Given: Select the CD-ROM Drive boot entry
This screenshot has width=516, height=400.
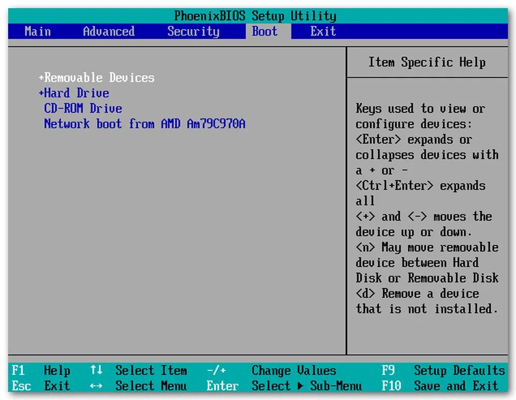Looking at the screenshot, I should (x=83, y=108).
